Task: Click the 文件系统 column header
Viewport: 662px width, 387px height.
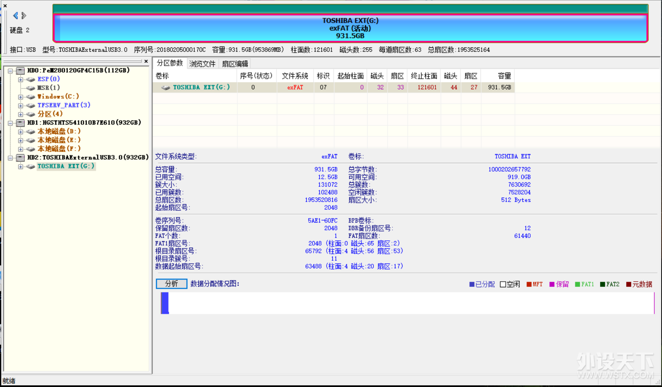Action: (295, 76)
